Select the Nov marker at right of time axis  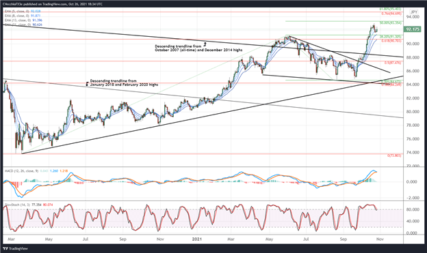(380, 239)
